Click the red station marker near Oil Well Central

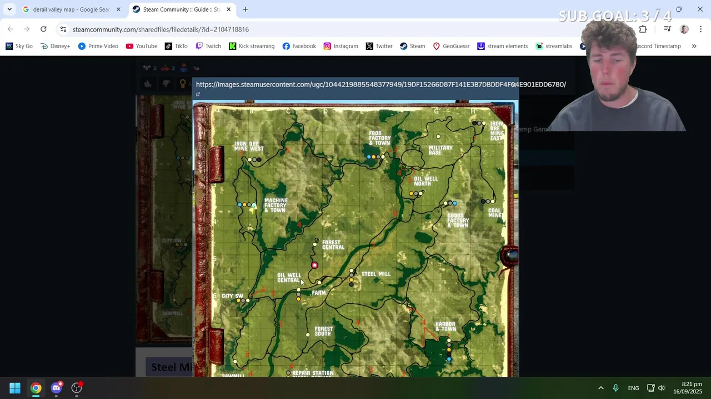click(x=314, y=265)
